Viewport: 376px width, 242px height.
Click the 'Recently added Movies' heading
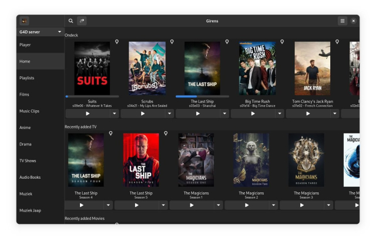(85, 219)
